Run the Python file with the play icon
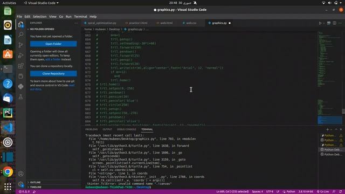Viewport: 345px width, 194px height. (x=320, y=23)
